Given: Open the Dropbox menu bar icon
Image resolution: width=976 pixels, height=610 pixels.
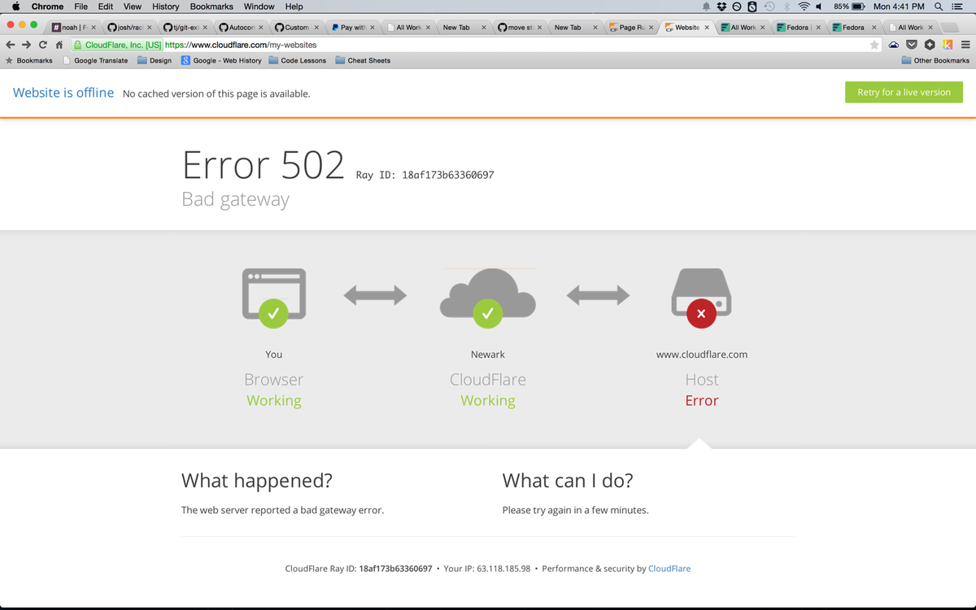Looking at the screenshot, I should point(722,7).
